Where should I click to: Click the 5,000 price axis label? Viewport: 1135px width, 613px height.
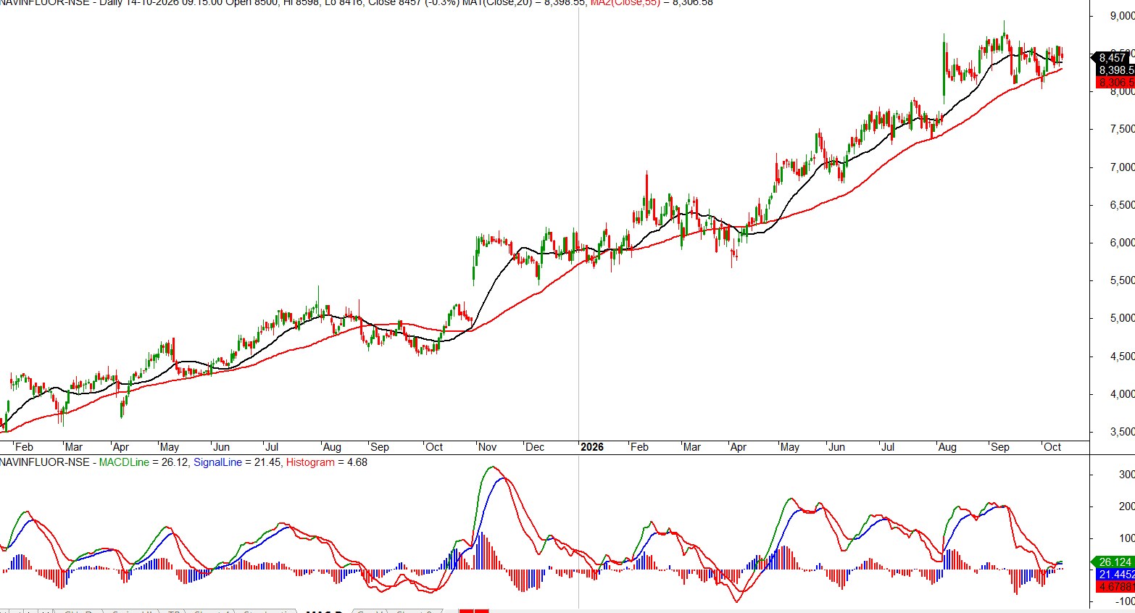(x=1122, y=318)
